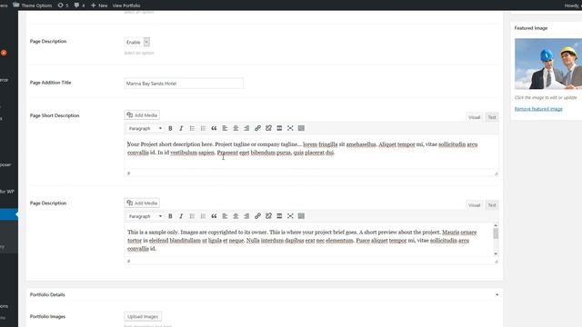Open Page Description Enable dropdown

137,43
